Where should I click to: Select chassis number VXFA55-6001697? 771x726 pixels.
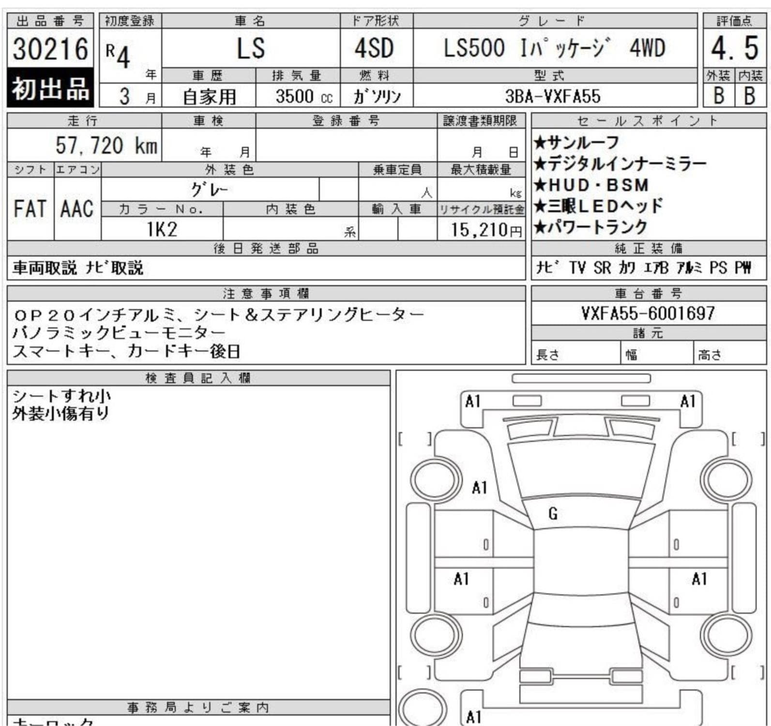coord(648,313)
